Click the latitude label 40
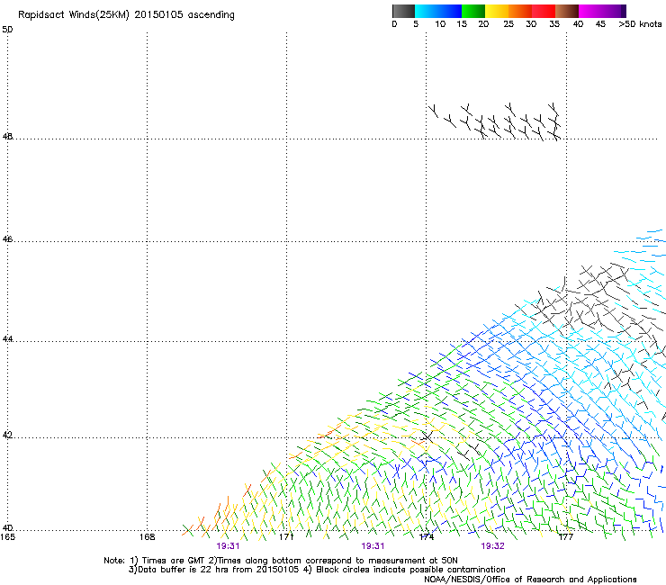Viewport: 666px width, 585px height. pos(7,528)
